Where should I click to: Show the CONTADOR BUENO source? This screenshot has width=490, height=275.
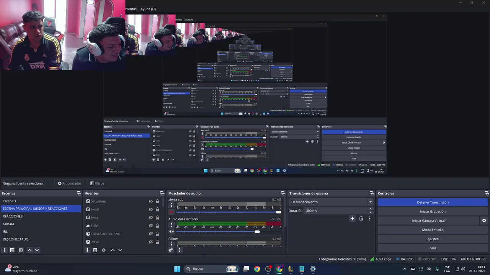coord(151,234)
